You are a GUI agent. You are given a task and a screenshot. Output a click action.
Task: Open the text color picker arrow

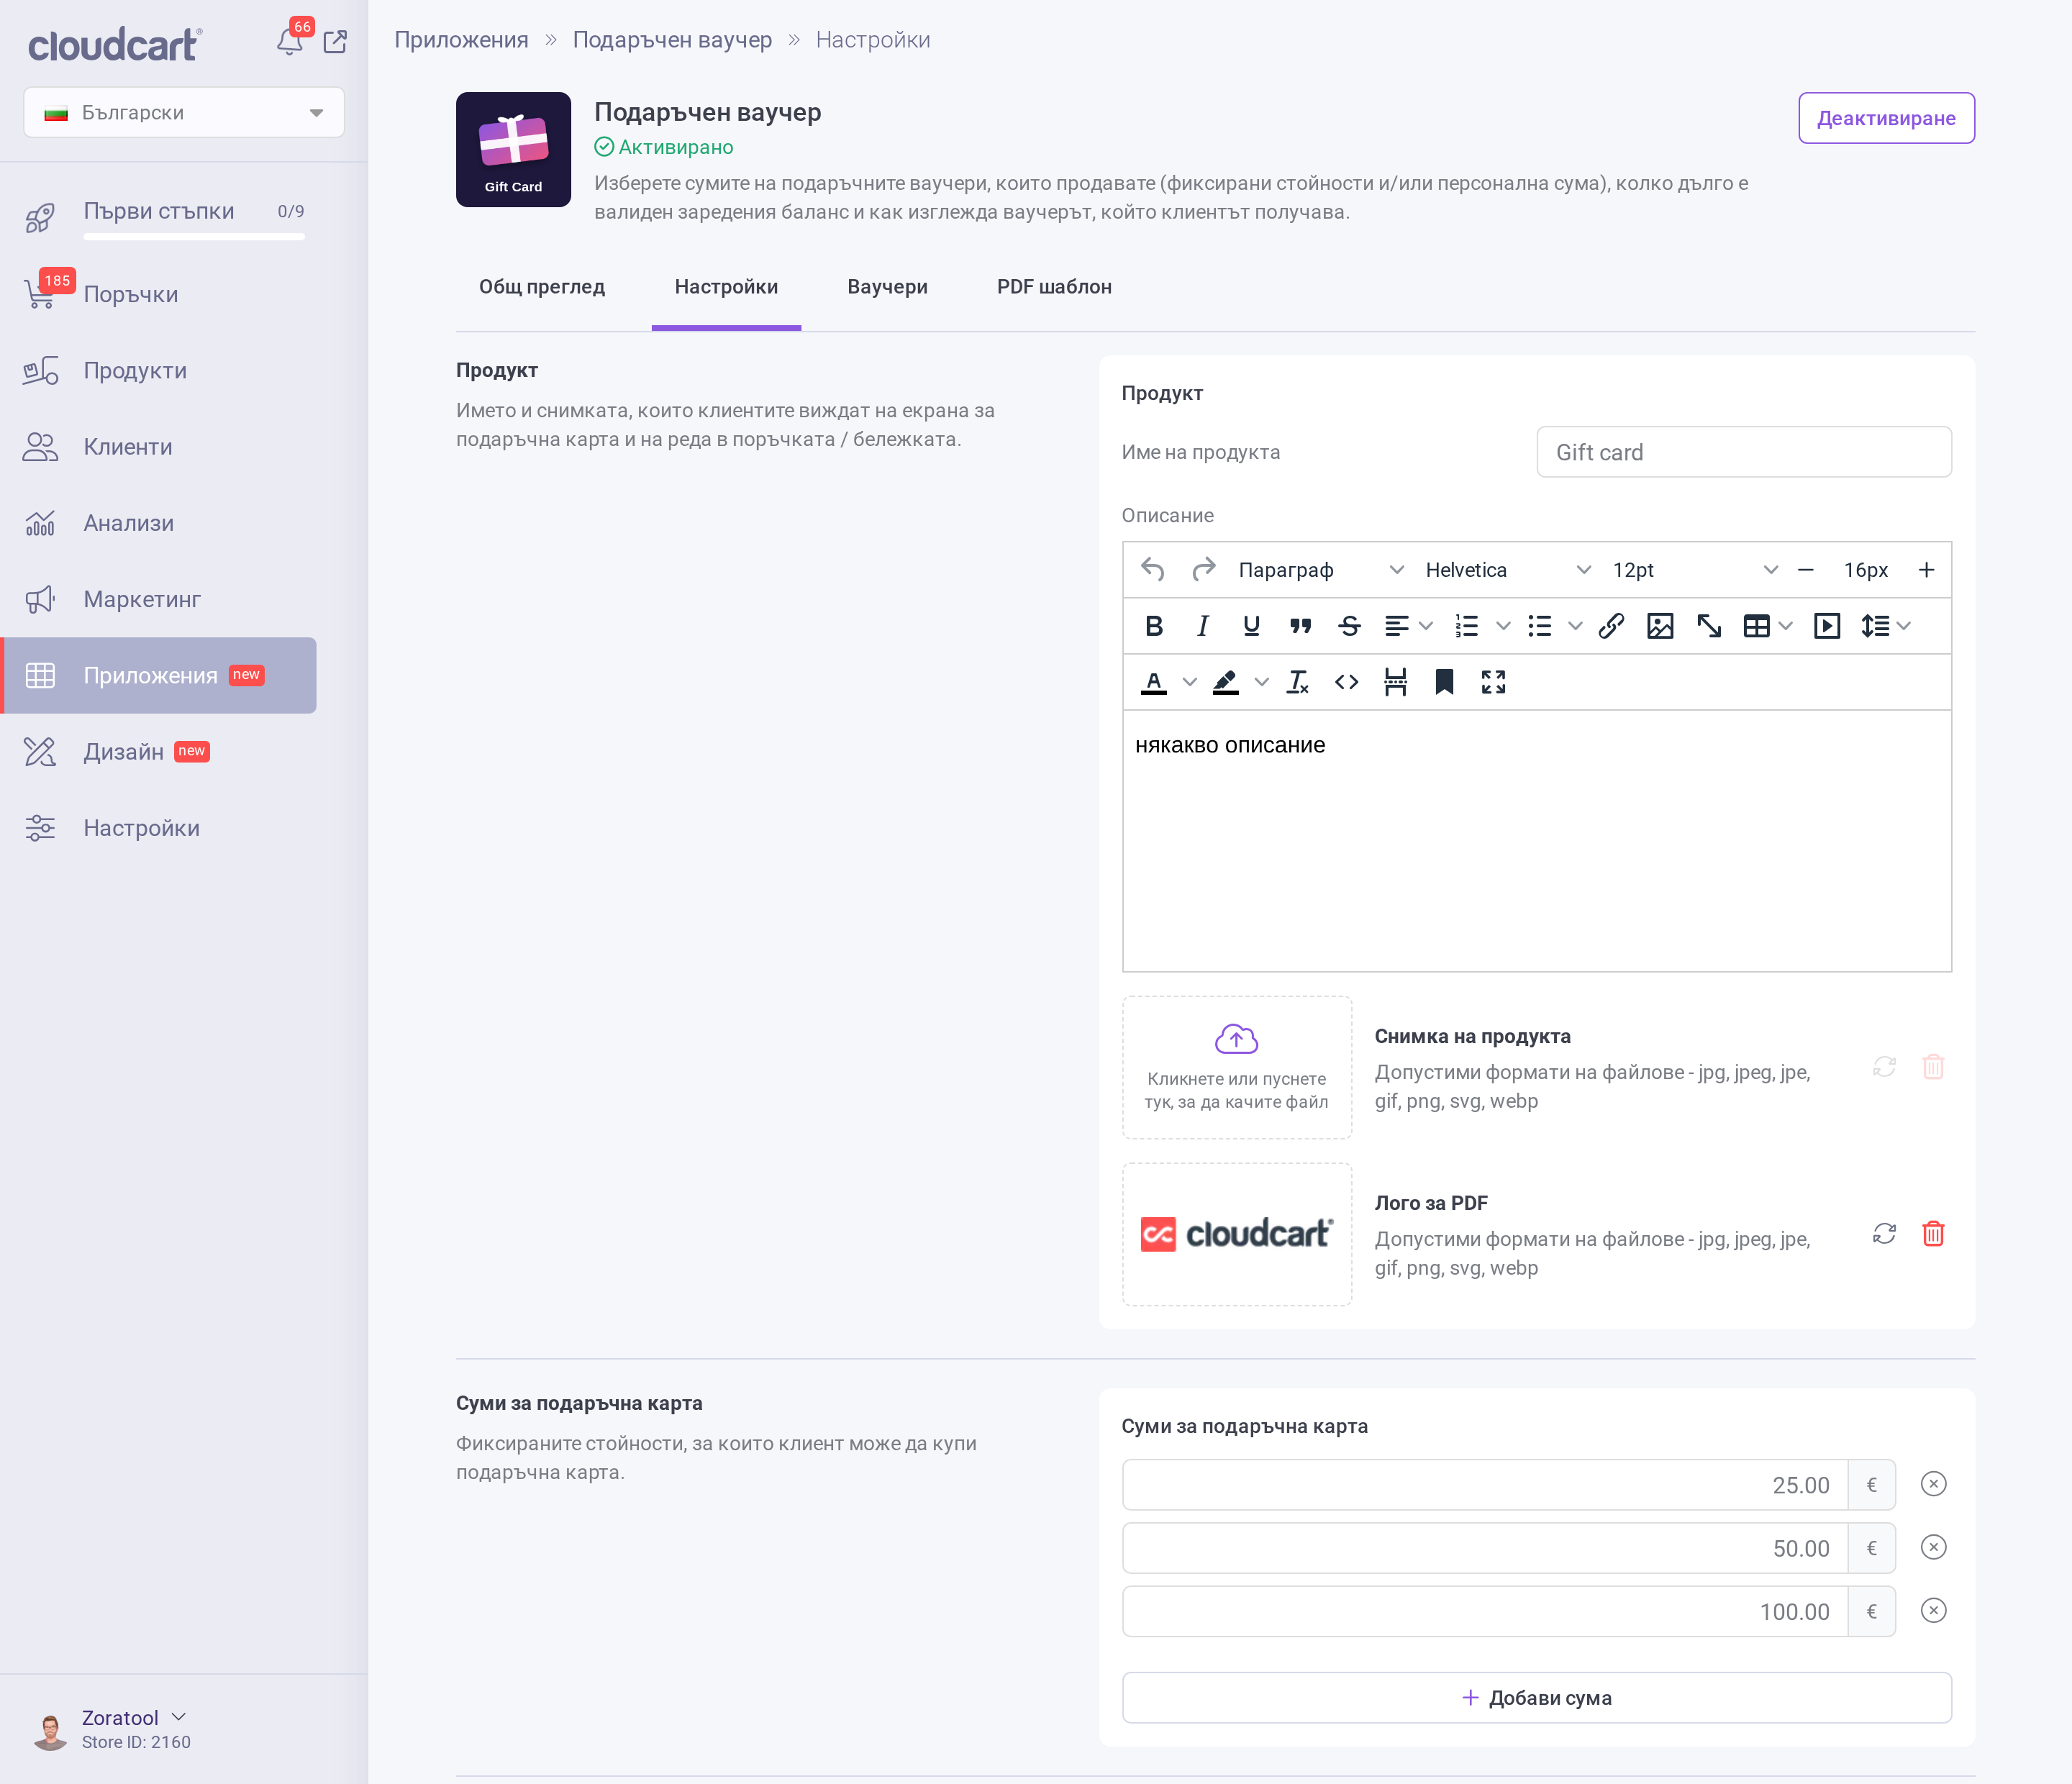point(1189,682)
